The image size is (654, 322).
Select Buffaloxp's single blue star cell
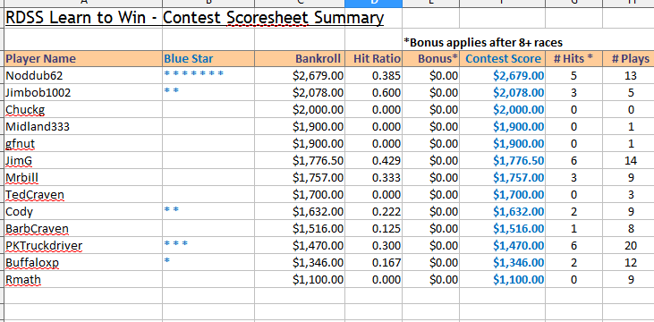pyautogui.click(x=208, y=263)
